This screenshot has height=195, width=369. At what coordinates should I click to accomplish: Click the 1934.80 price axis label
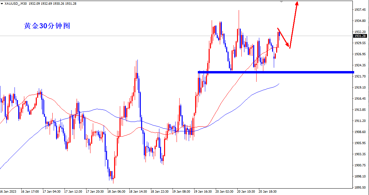tap(360, 21)
